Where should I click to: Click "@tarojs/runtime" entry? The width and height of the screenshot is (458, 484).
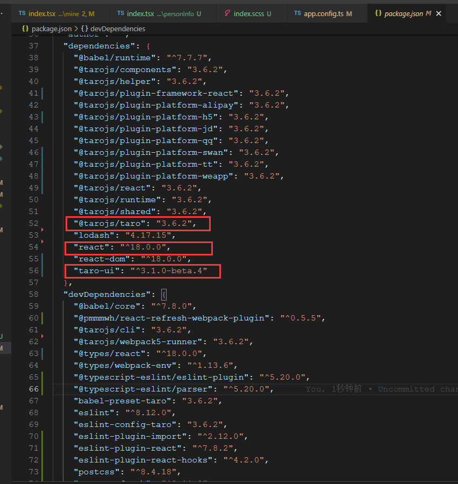tap(142, 200)
